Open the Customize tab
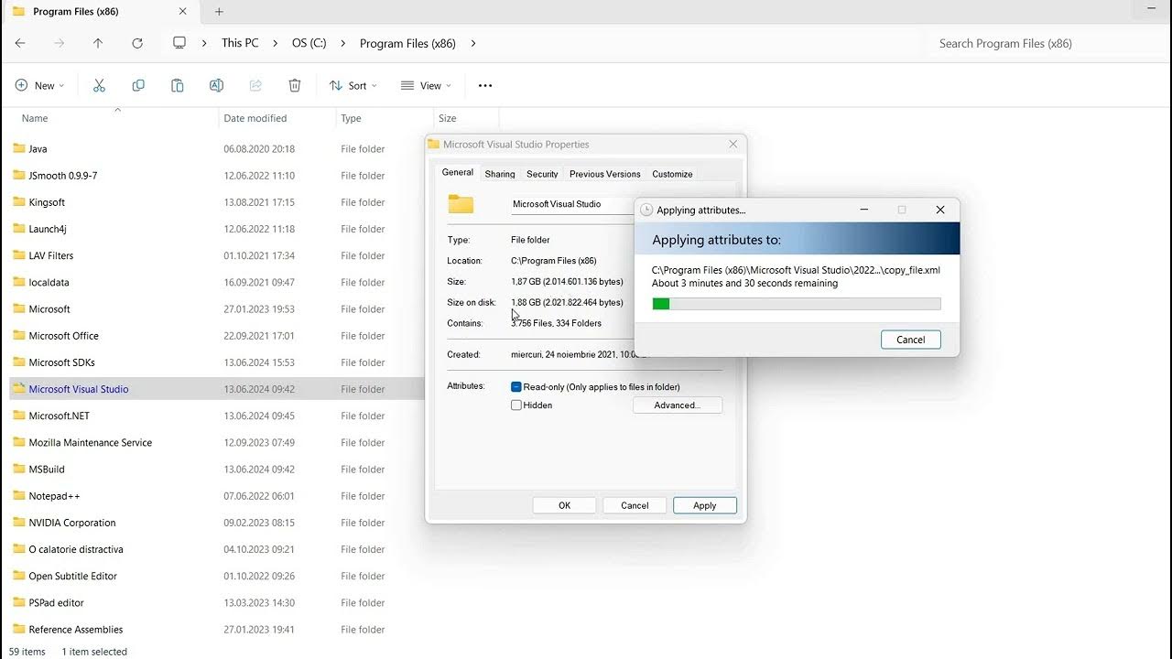 pos(672,174)
